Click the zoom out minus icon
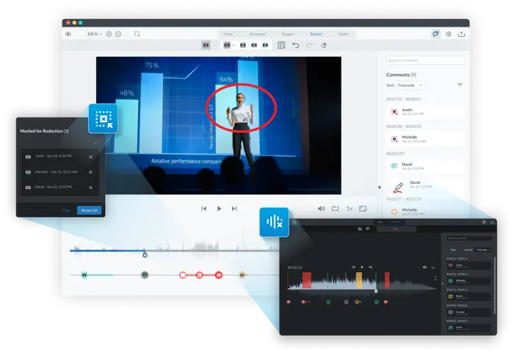 coord(118,34)
